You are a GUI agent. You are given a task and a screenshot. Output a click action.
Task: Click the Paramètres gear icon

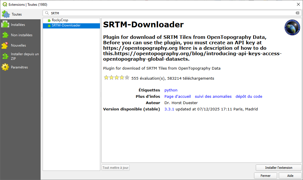(5, 67)
